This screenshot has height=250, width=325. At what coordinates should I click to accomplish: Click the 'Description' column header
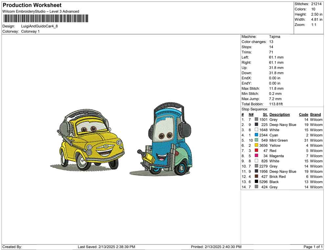[x=280, y=114]
